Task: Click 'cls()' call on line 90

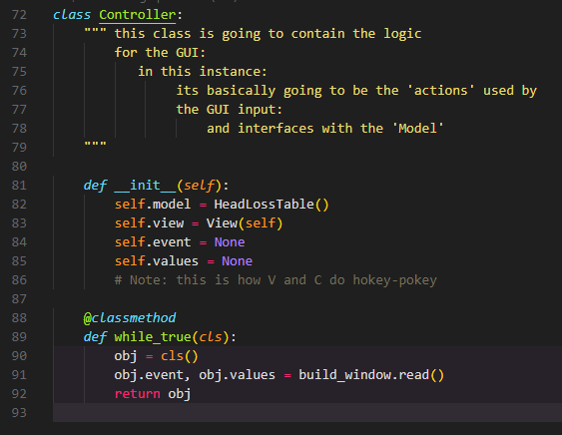Action: [180, 356]
